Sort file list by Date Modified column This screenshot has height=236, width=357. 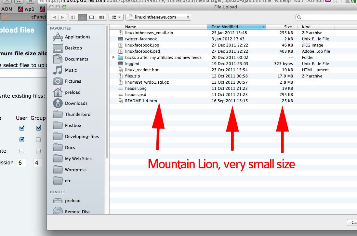pyautogui.click(x=236, y=27)
